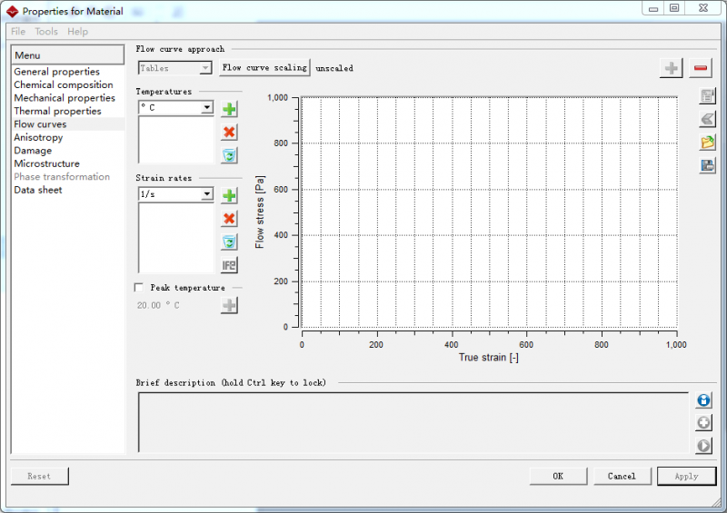Screen dimensions: 727x513
Task: Click blue info icon by description box
Action: click(703, 400)
